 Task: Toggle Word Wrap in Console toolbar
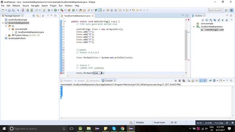point(197,81)
